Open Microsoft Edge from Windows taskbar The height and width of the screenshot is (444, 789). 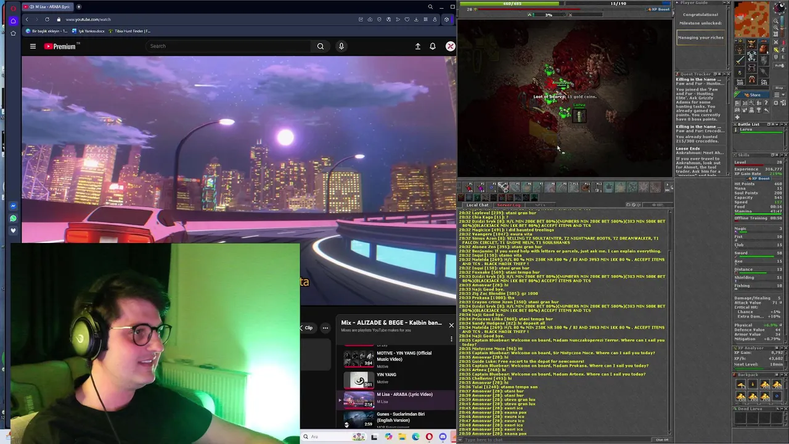click(415, 437)
